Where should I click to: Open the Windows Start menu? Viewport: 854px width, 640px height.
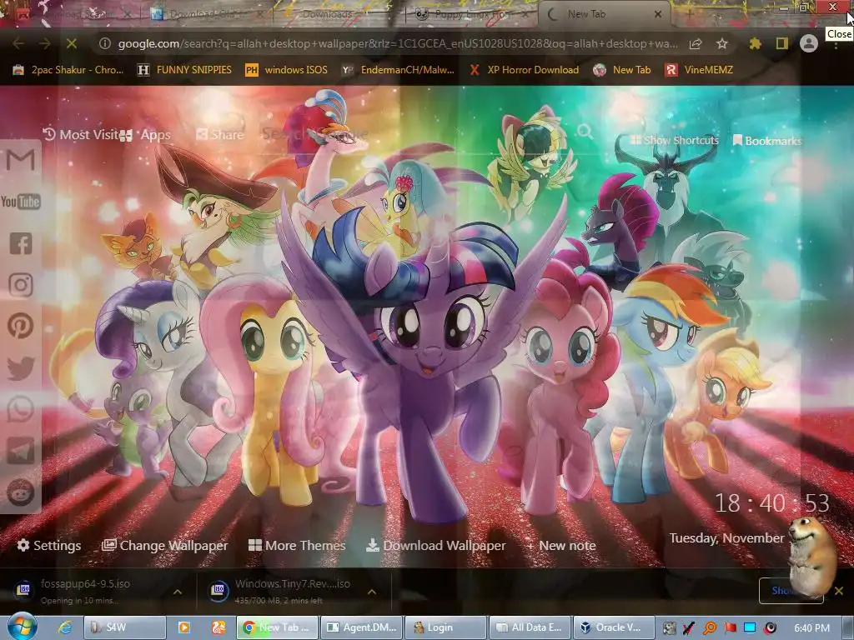pos(22,627)
